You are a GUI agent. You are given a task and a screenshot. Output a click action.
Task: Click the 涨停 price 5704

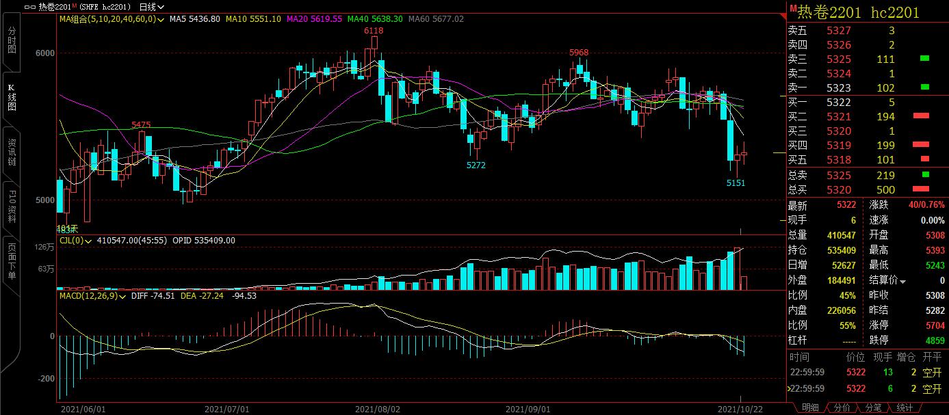(x=935, y=325)
